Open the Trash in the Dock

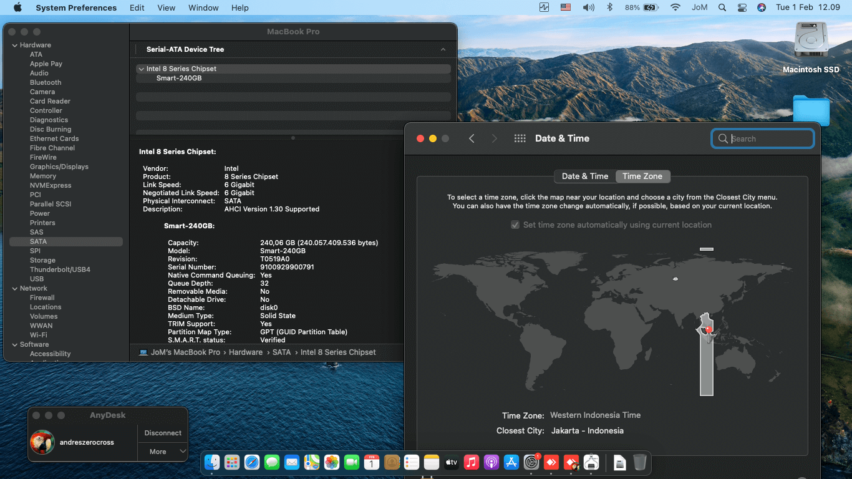click(x=639, y=462)
